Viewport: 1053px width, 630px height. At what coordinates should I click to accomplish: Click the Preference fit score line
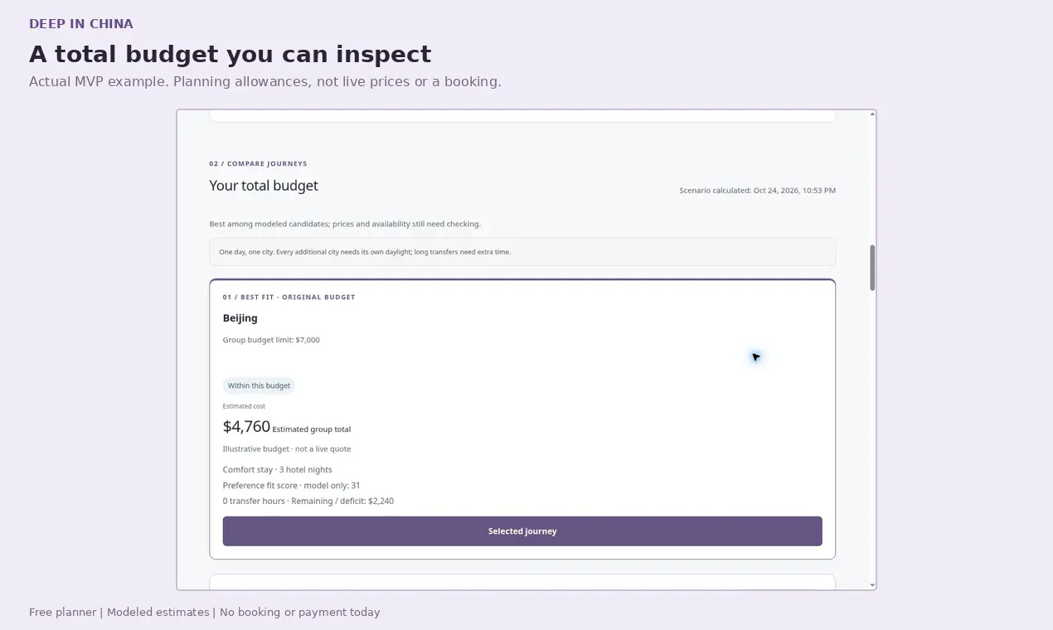292,486
